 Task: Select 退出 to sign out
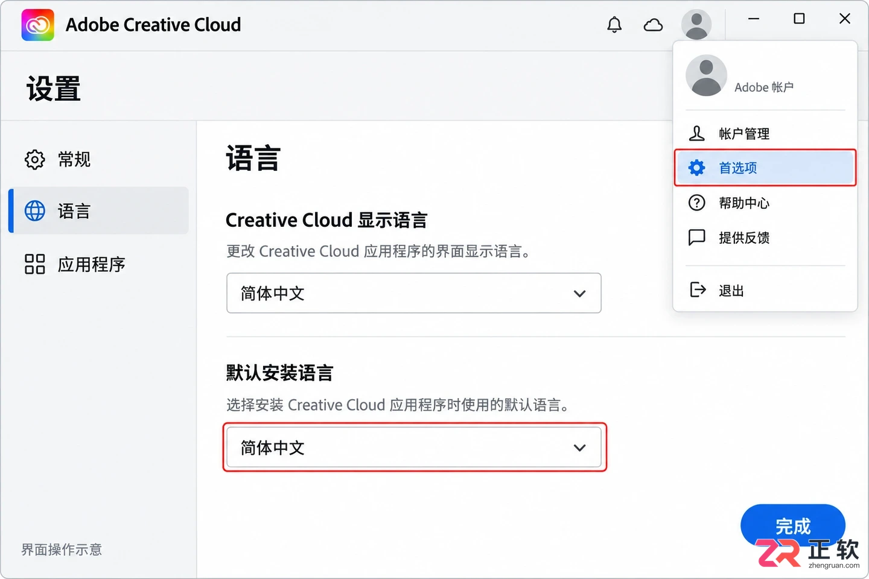tap(765, 290)
